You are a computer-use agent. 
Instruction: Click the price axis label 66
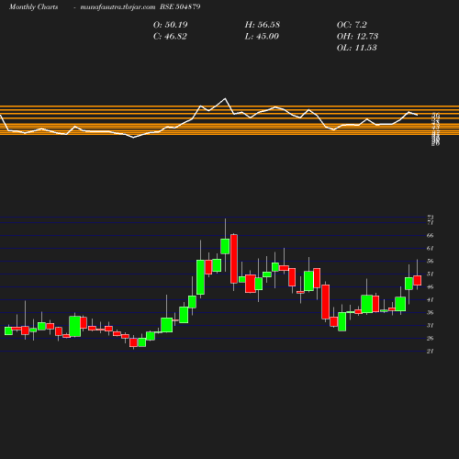(430, 236)
